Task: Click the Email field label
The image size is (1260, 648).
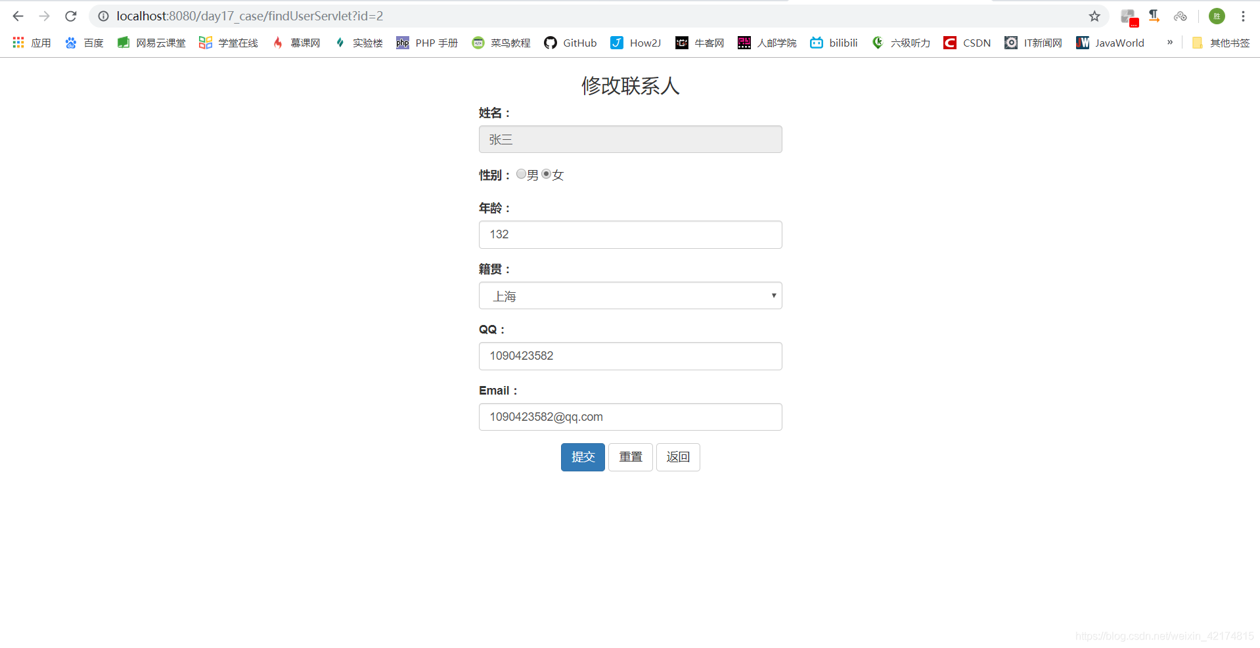Action: point(499,391)
